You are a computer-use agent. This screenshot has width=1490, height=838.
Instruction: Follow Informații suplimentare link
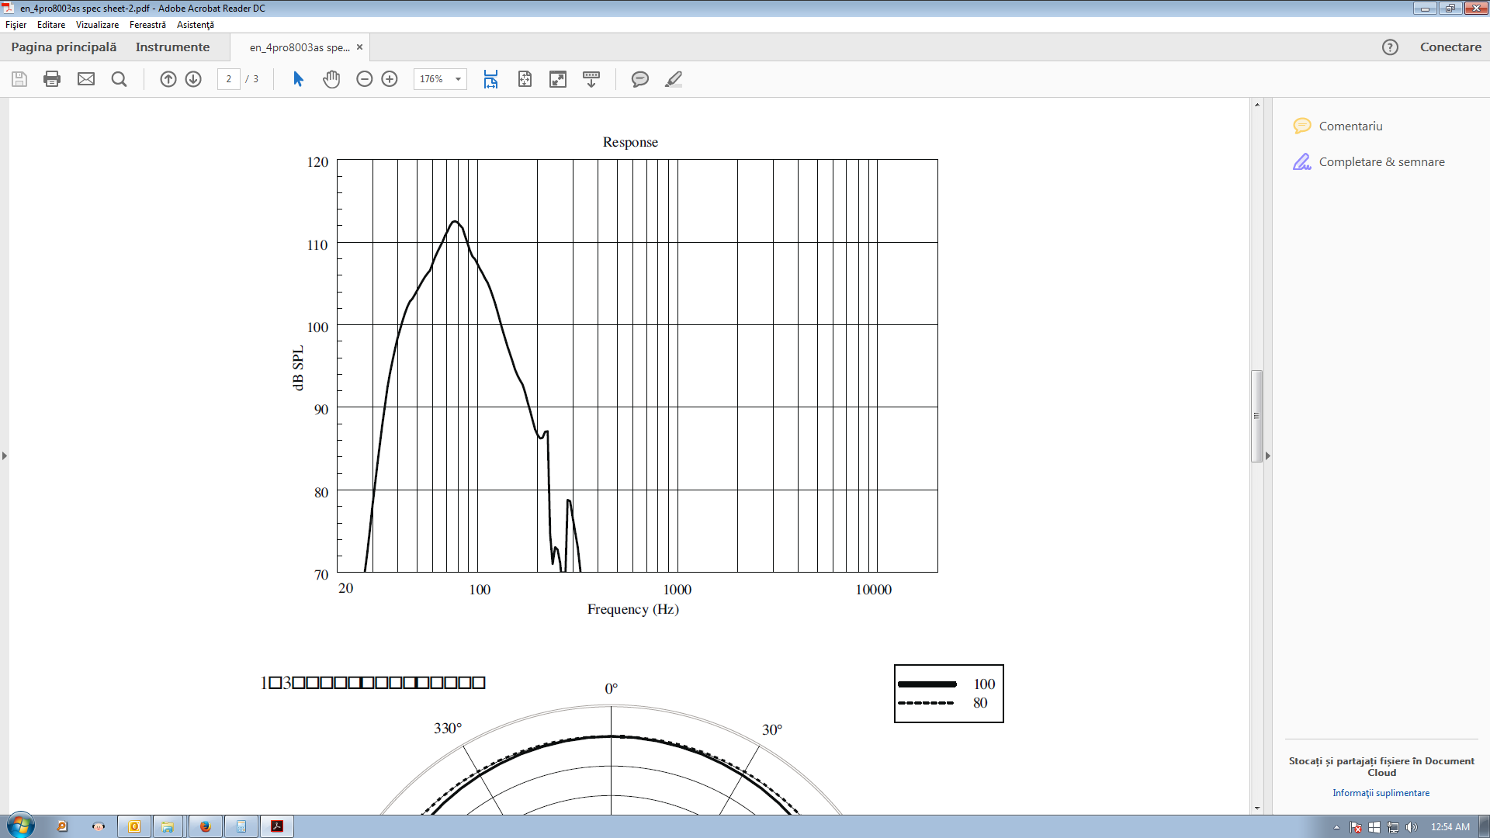pos(1381,793)
